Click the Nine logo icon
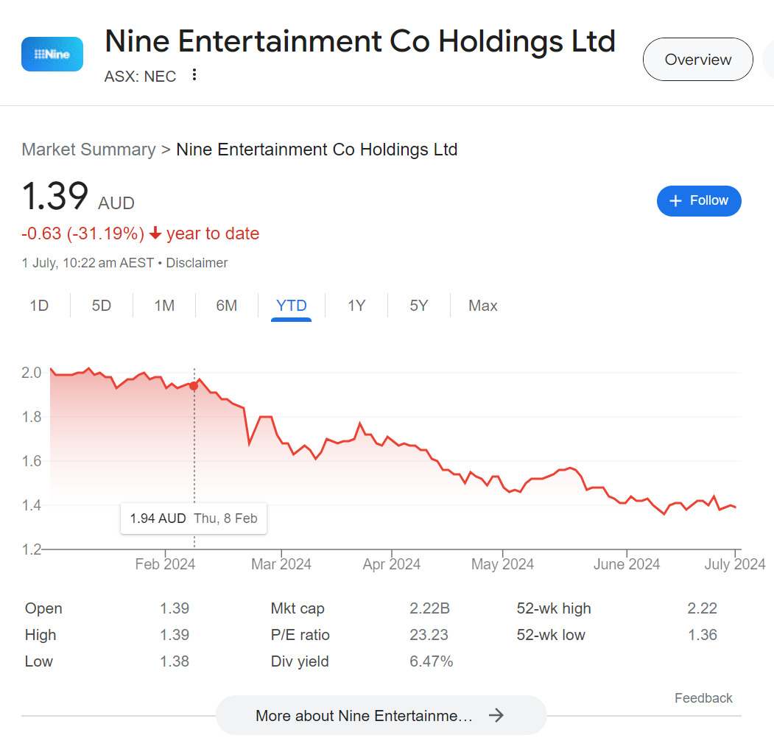Image resolution: width=774 pixels, height=752 pixels. [x=52, y=55]
